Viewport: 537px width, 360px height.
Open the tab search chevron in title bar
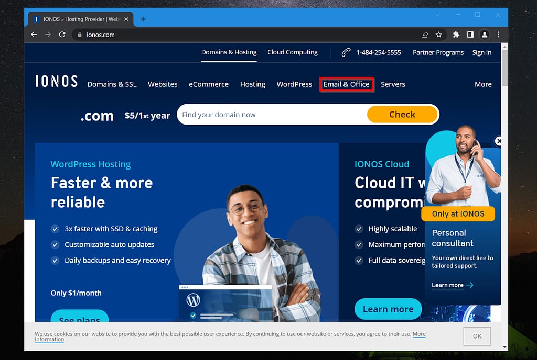[x=438, y=15]
